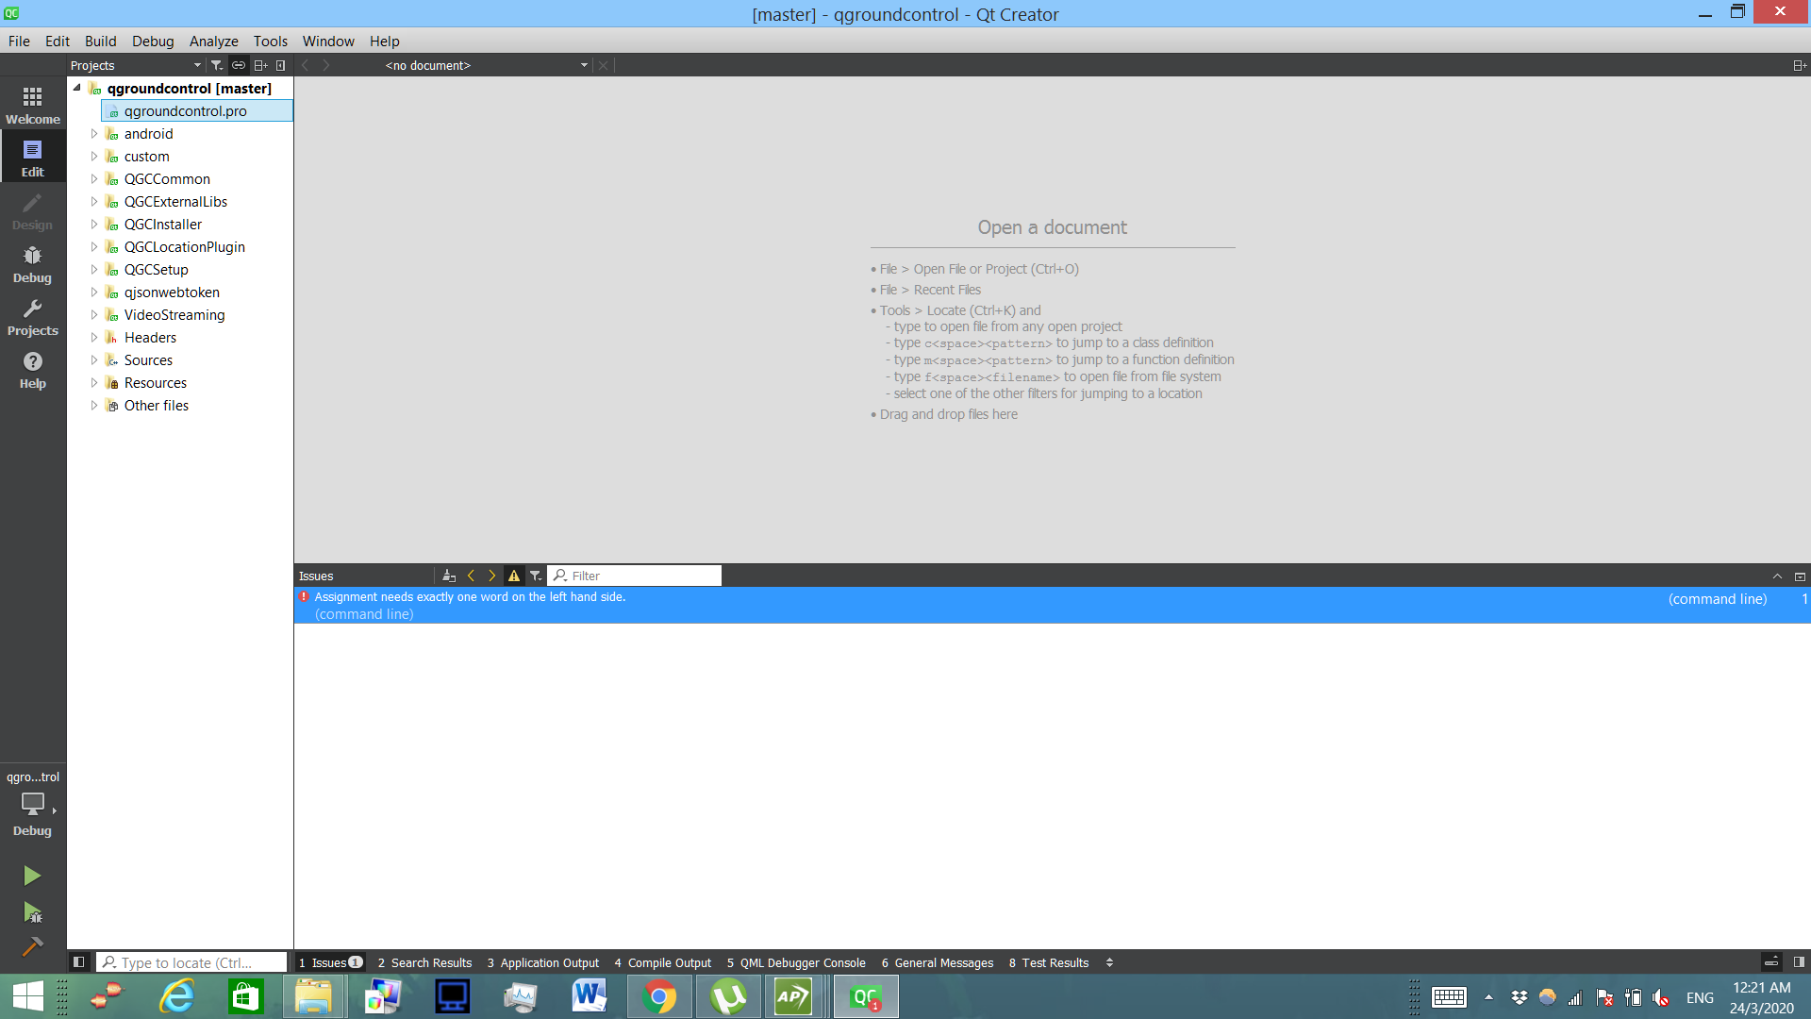
Task: Open Word from the taskbar
Action: [590, 996]
